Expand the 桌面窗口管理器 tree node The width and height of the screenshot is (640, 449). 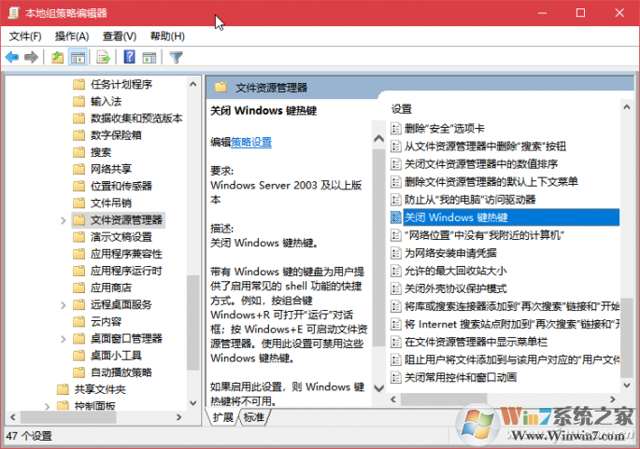tap(64, 339)
